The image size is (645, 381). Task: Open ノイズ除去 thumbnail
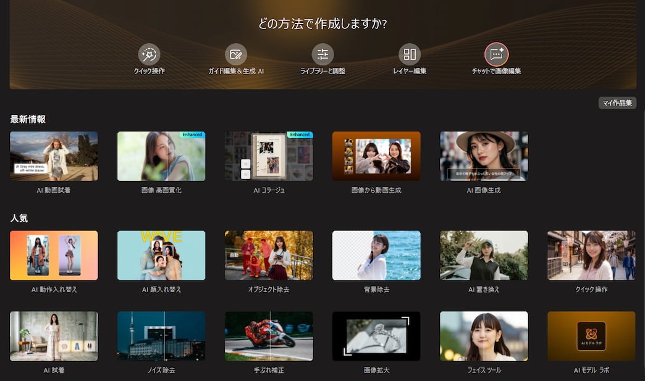pos(161,336)
